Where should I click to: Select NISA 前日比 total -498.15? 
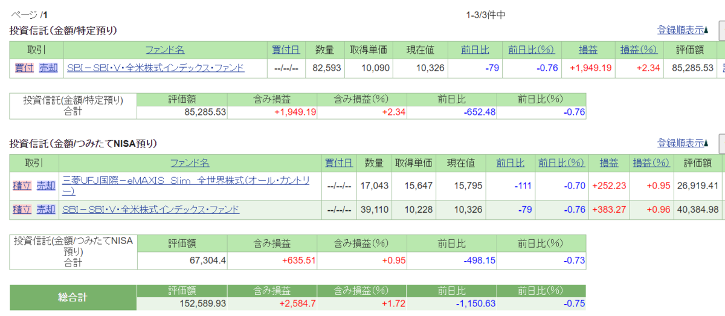coord(479,260)
